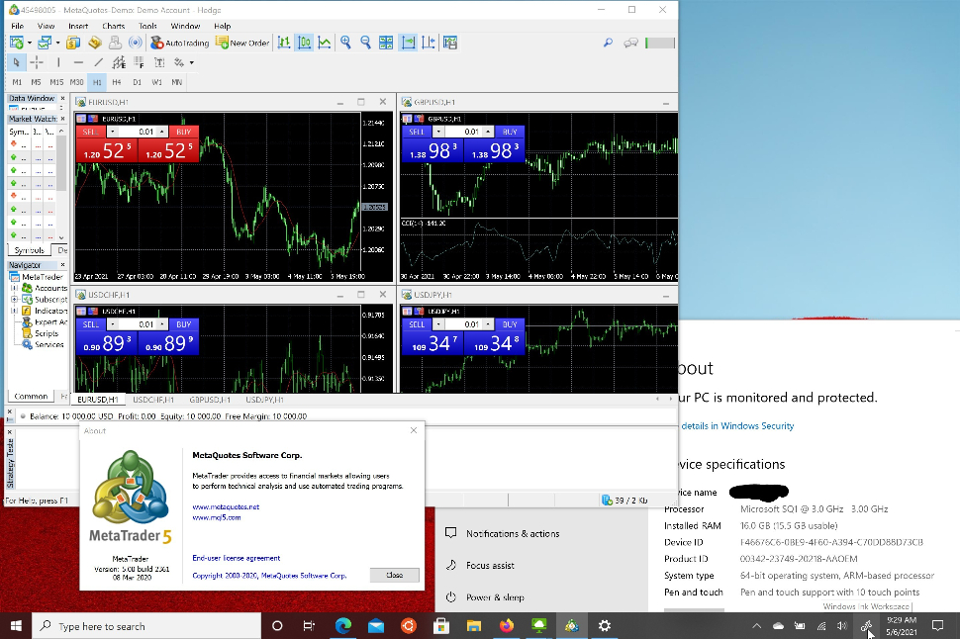Switch to the GBPUSD,H1 chart tab
Image resolution: width=960 pixels, height=639 pixels.
click(210, 400)
